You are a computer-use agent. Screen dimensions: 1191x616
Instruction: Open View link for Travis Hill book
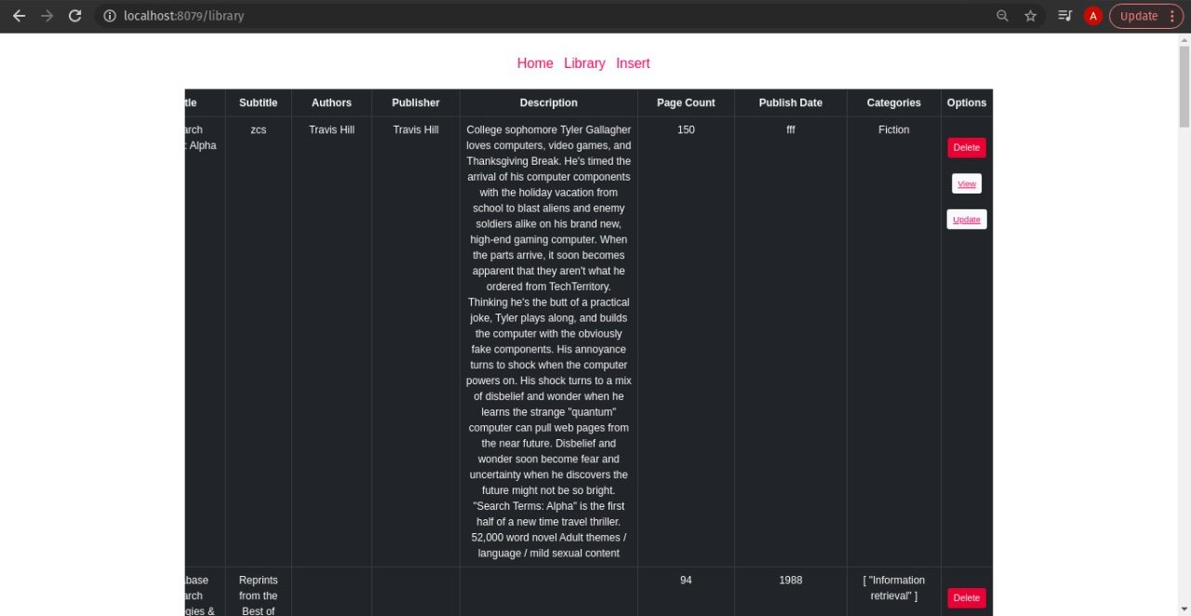(967, 183)
